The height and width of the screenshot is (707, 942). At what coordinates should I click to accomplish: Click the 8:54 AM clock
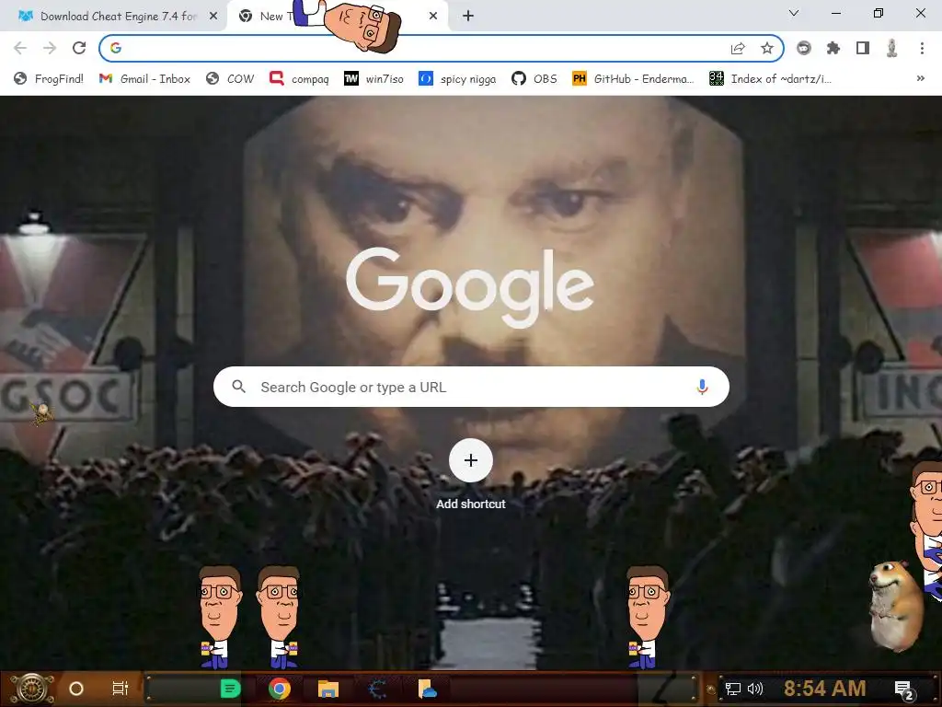click(825, 689)
